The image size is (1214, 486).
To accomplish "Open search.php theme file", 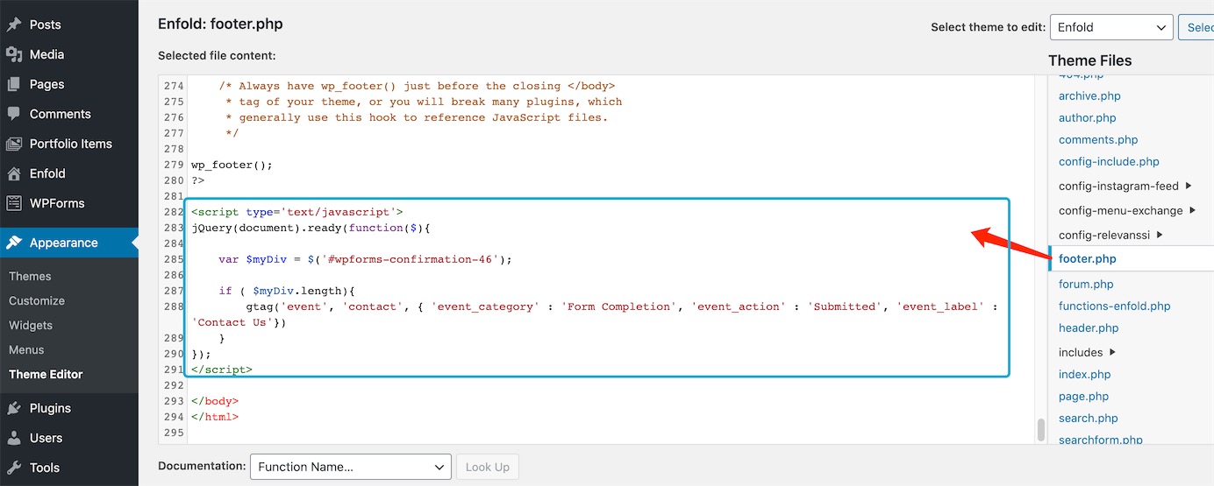I will [1089, 419].
